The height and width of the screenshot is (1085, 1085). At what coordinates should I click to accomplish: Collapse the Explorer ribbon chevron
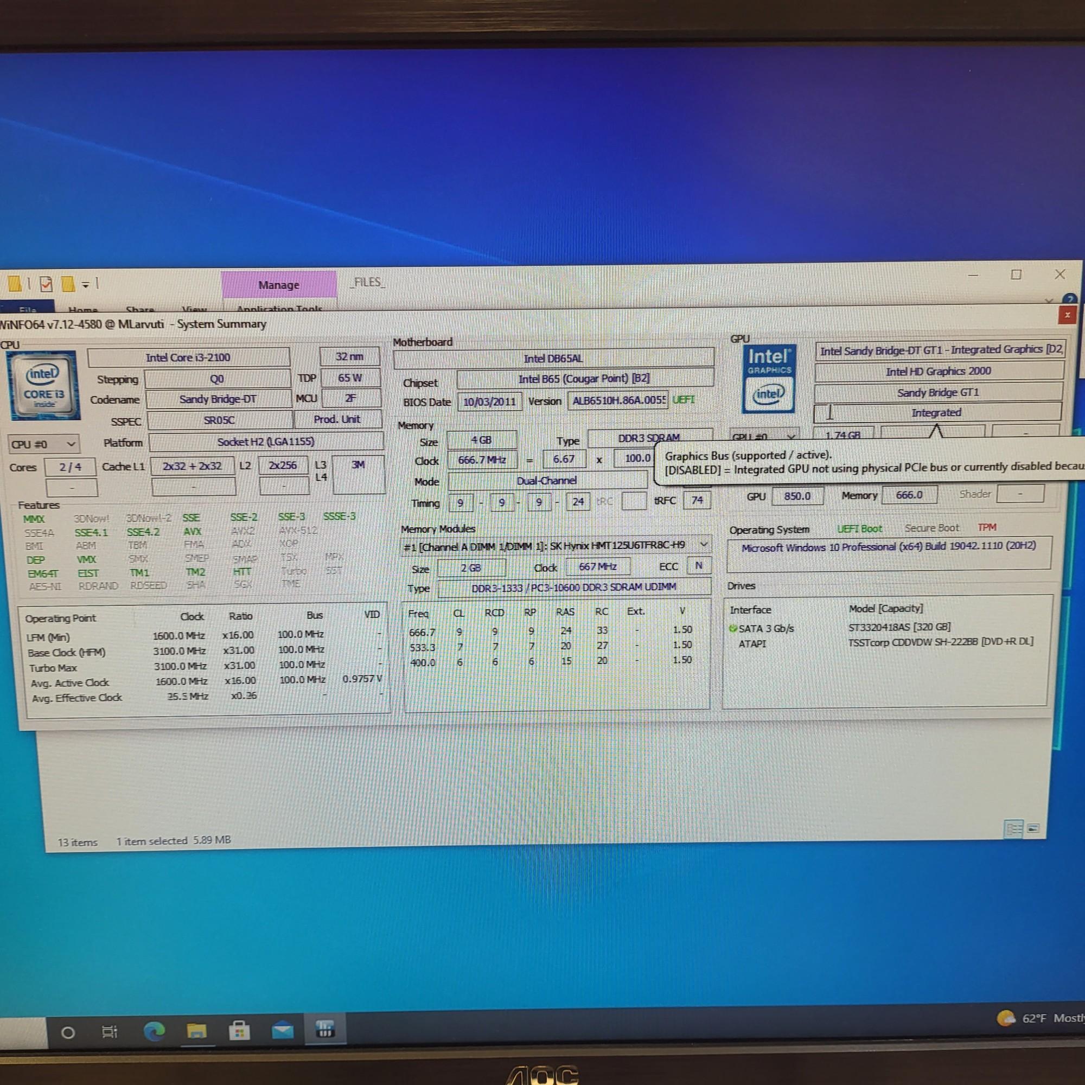coord(1049,302)
